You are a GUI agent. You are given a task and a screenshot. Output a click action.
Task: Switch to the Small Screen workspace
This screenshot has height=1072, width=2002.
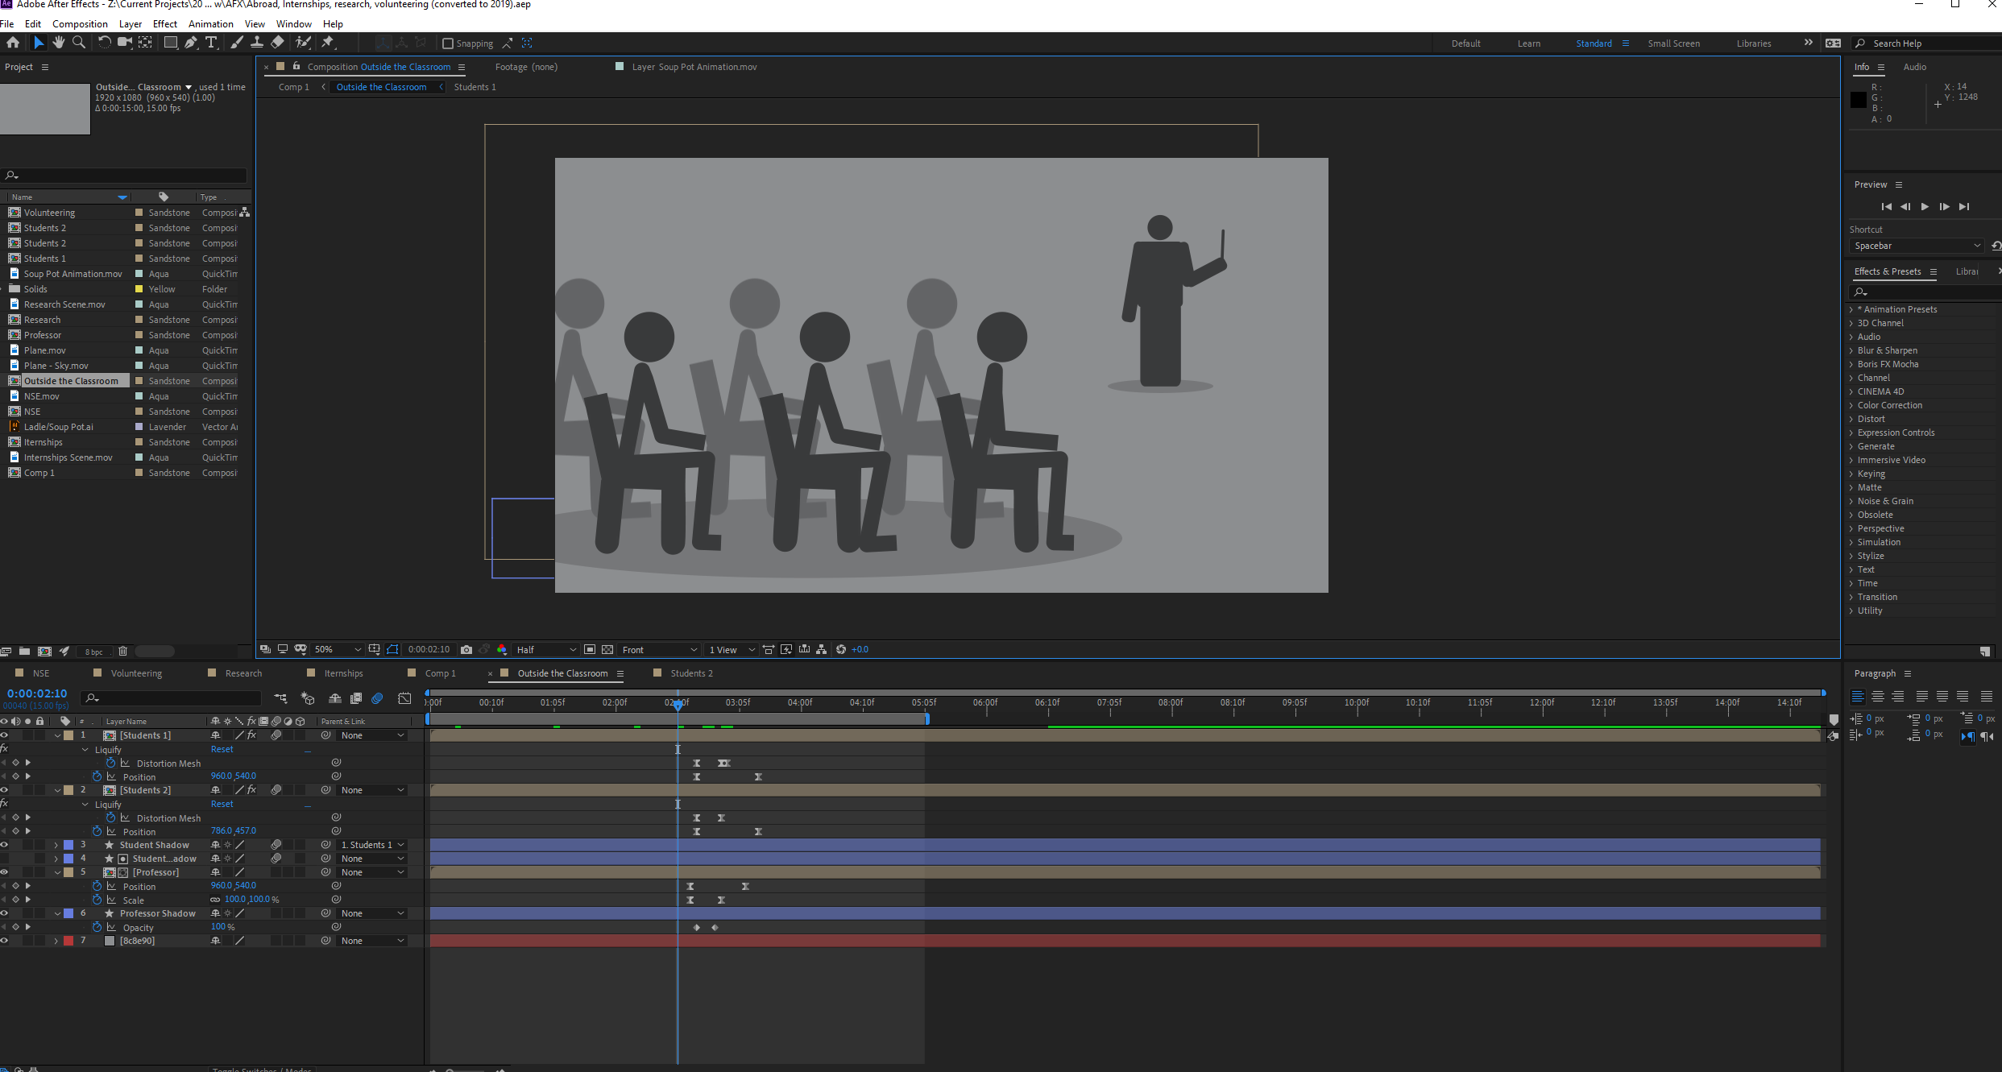pyautogui.click(x=1673, y=43)
